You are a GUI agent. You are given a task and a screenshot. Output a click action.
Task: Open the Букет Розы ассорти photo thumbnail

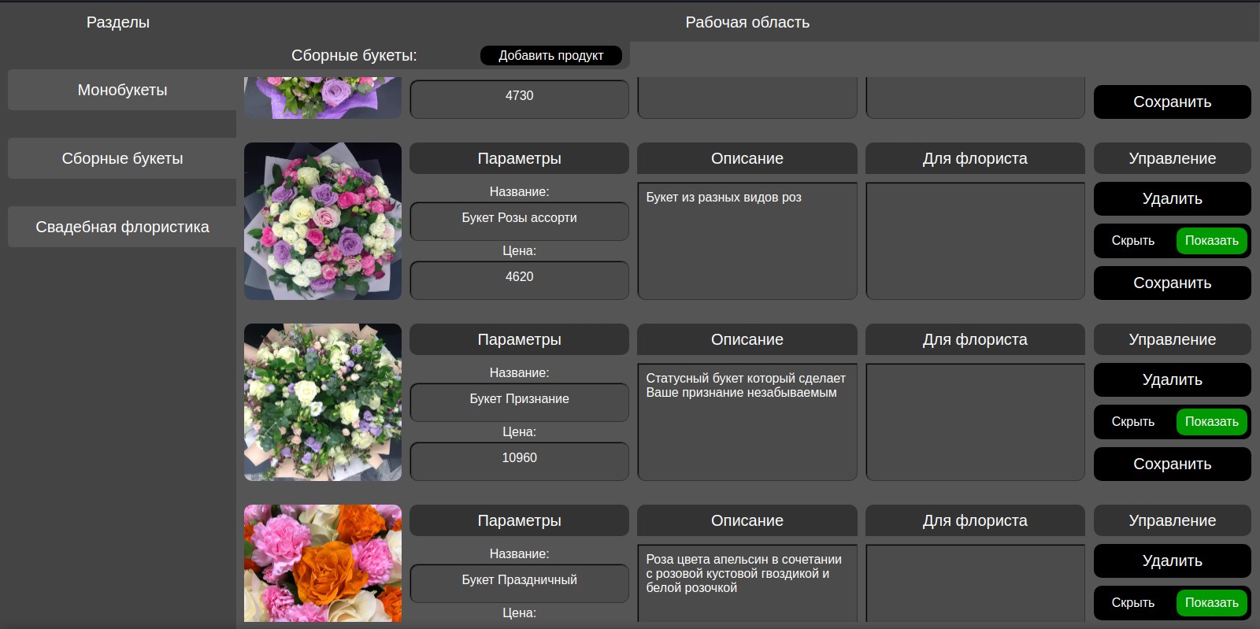point(323,221)
